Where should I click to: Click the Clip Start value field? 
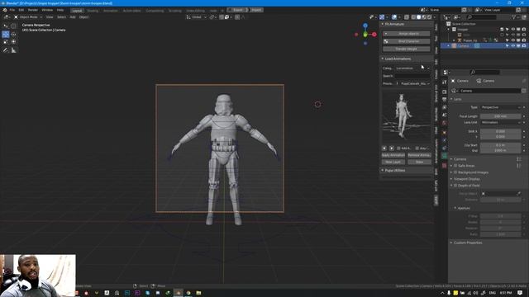tap(501, 145)
